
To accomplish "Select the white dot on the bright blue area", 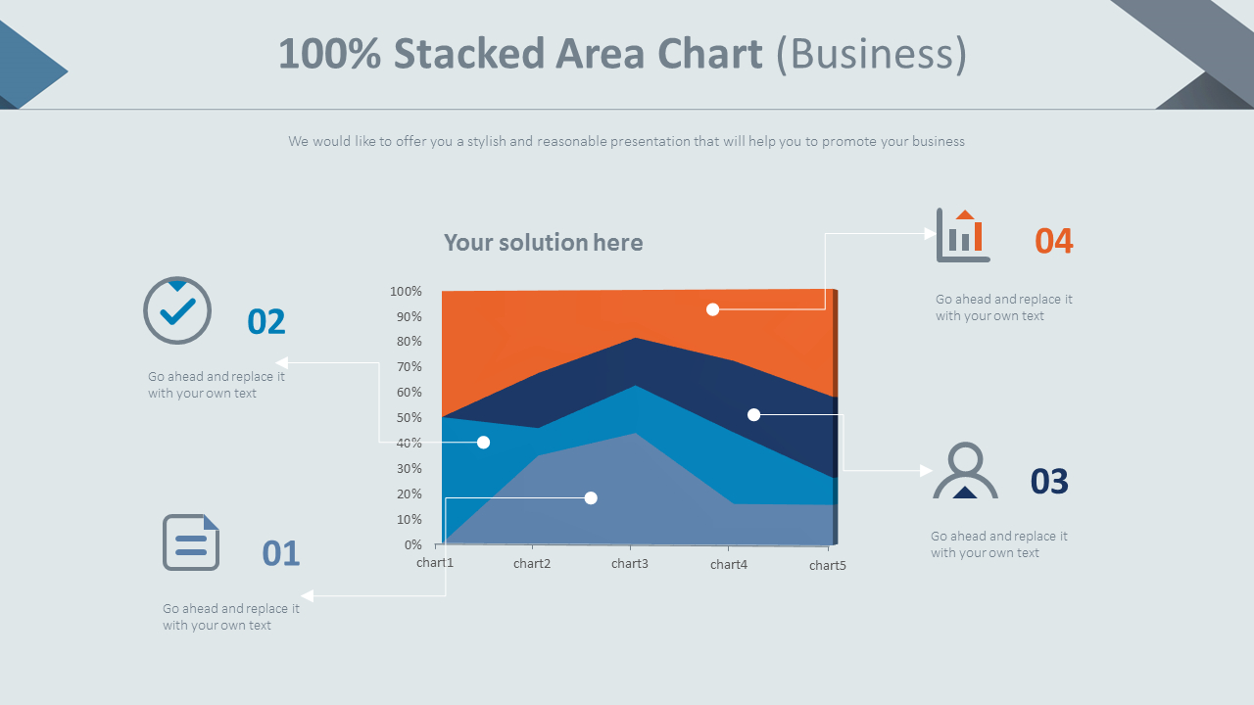I will tap(483, 443).
